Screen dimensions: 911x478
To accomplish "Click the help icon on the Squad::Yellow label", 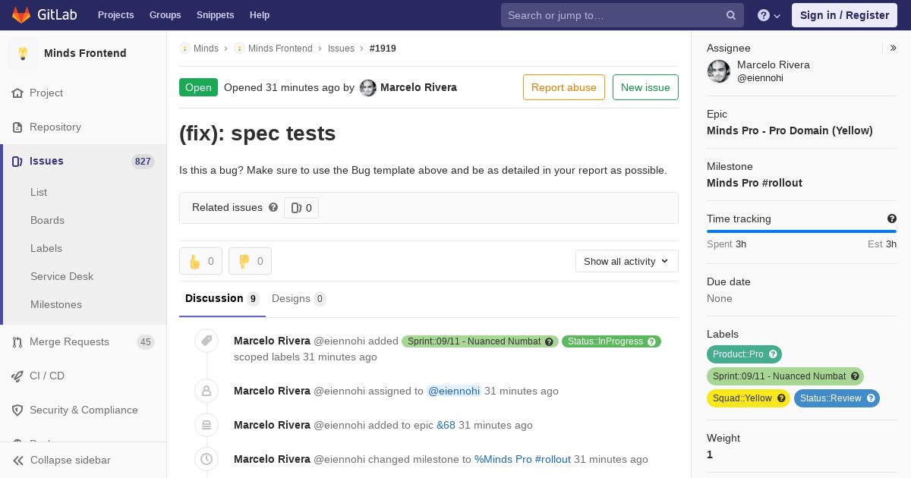I will tap(781, 398).
